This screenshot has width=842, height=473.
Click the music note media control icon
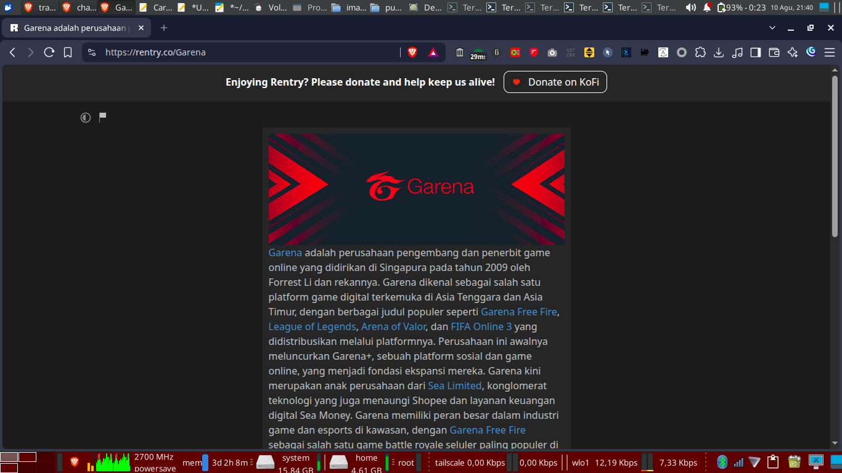[x=737, y=52]
